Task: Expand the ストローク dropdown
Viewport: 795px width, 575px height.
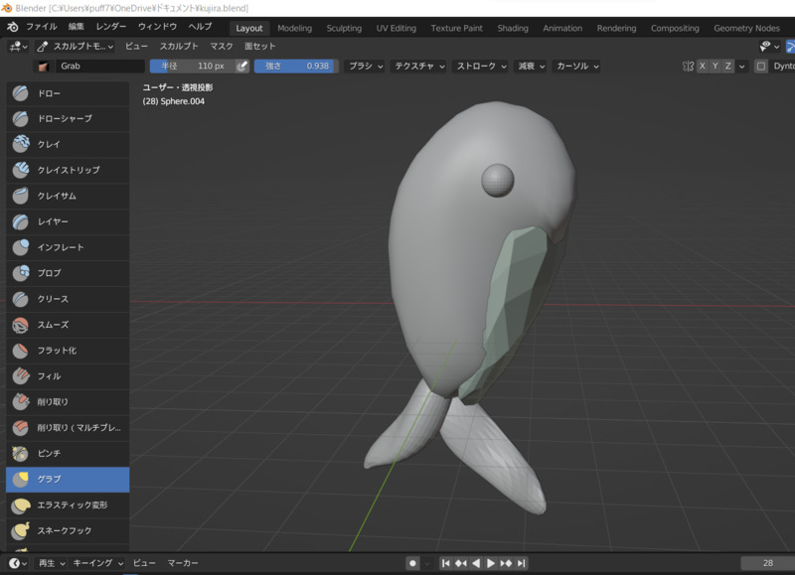Action: [479, 67]
